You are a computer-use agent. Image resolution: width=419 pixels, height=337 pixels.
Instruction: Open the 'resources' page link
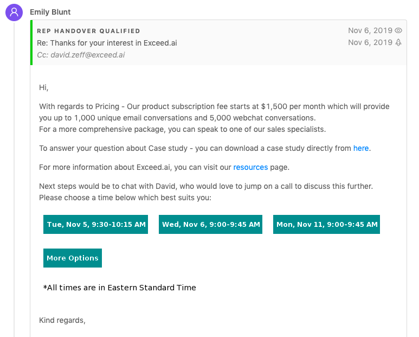pos(250,167)
